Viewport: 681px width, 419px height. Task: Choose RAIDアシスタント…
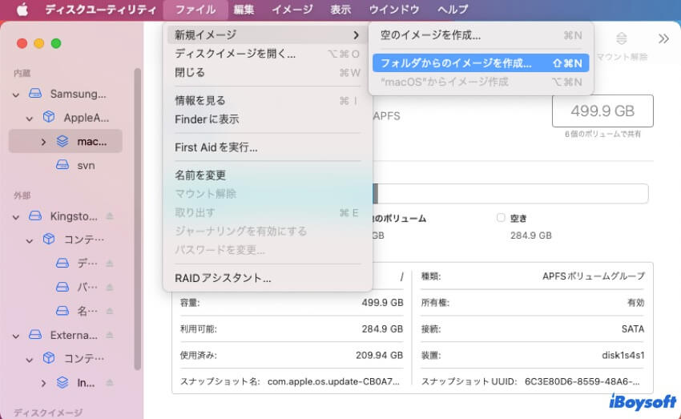(267, 278)
